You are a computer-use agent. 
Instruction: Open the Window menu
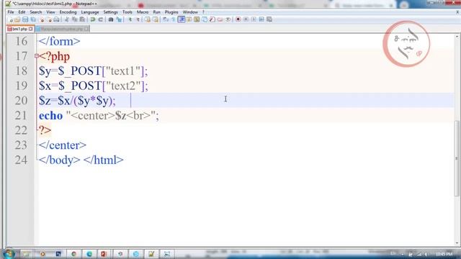click(x=190, y=12)
